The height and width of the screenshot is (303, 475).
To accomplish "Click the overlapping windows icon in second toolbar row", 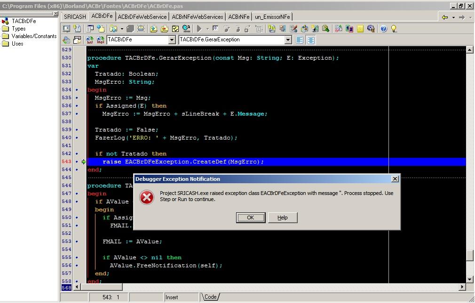I will click(77, 40).
